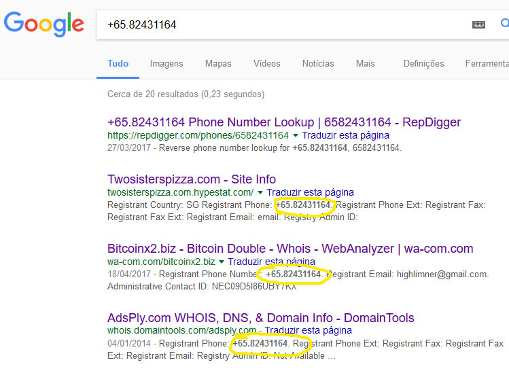The height and width of the screenshot is (373, 509).
Task: Click the 18/04/2017 date in Bitcoinx2 snippet
Action: point(129,274)
